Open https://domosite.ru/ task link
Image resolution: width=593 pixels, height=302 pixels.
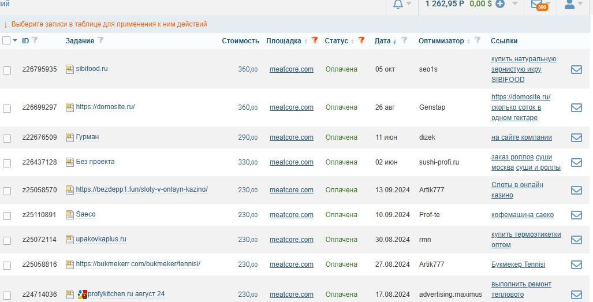click(x=106, y=107)
